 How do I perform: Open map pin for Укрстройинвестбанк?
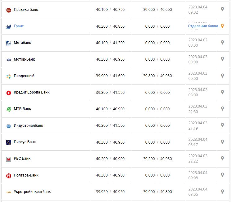(x=222, y=192)
